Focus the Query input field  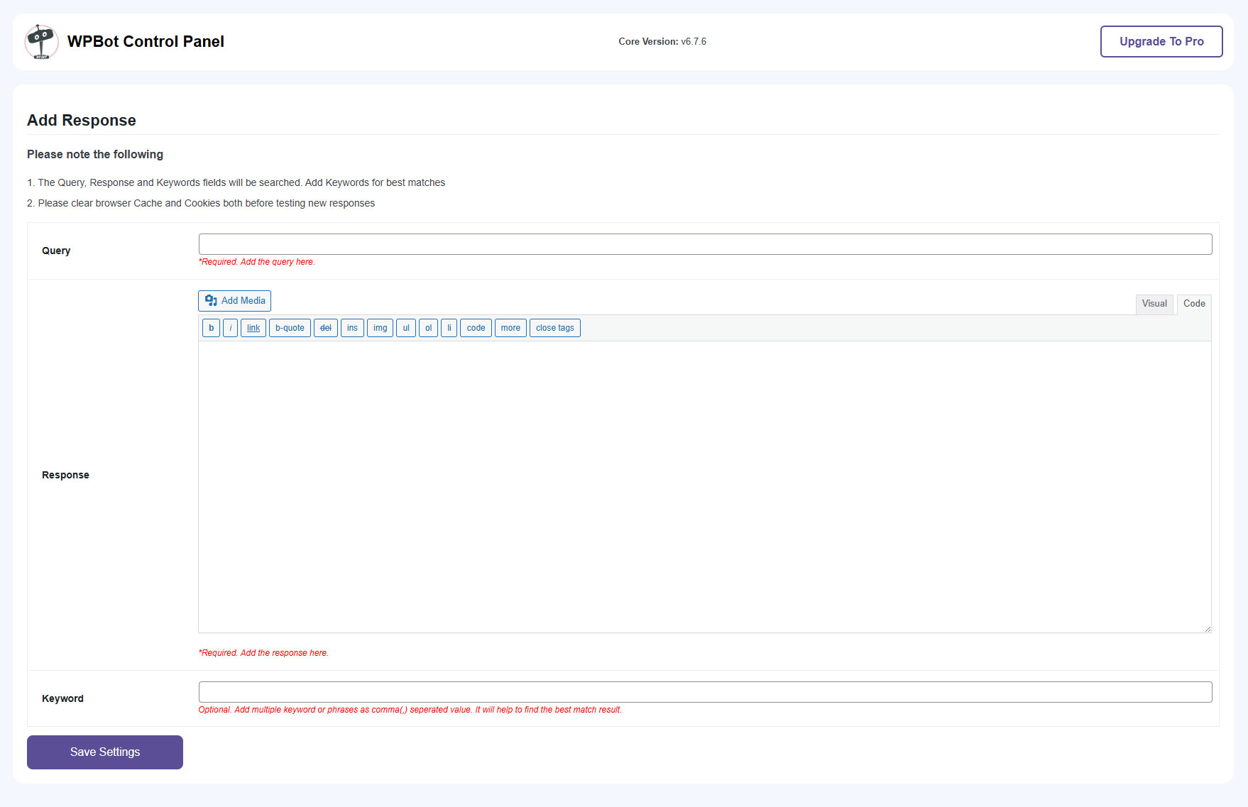point(705,244)
